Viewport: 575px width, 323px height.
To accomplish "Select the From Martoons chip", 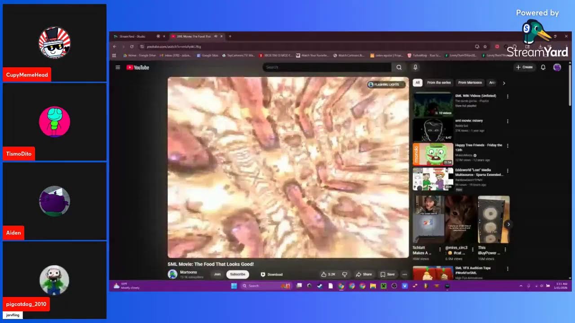I will (470, 83).
